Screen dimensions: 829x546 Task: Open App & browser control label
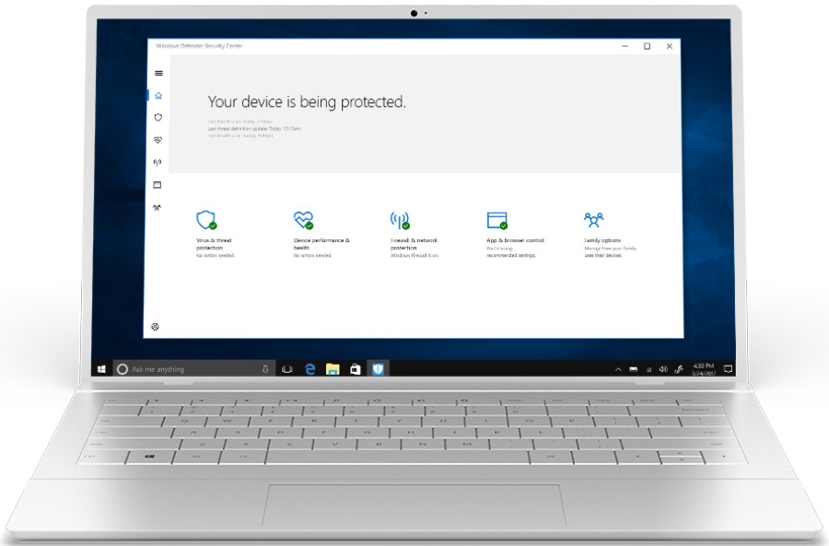[x=515, y=240]
